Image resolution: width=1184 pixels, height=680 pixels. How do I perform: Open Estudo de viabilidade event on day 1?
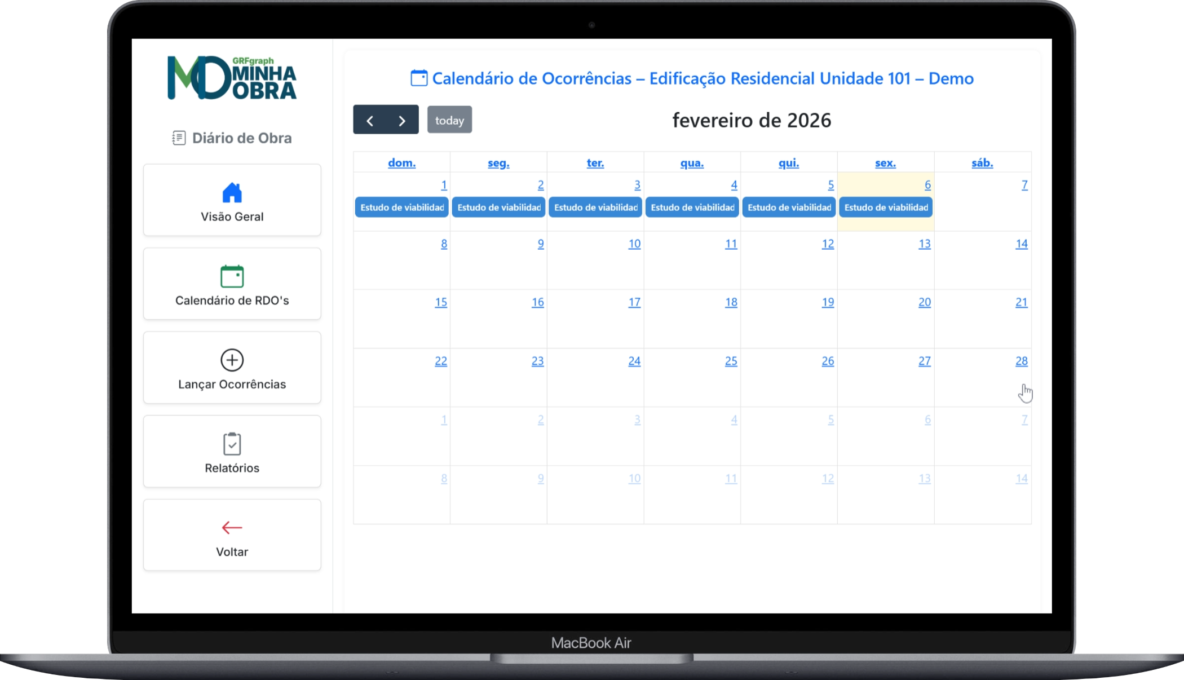[x=401, y=207]
